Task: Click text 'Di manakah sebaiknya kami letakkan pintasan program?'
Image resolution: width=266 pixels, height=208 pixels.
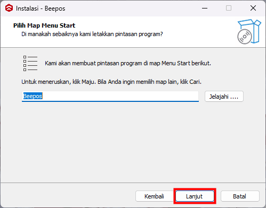Action: point(92,34)
